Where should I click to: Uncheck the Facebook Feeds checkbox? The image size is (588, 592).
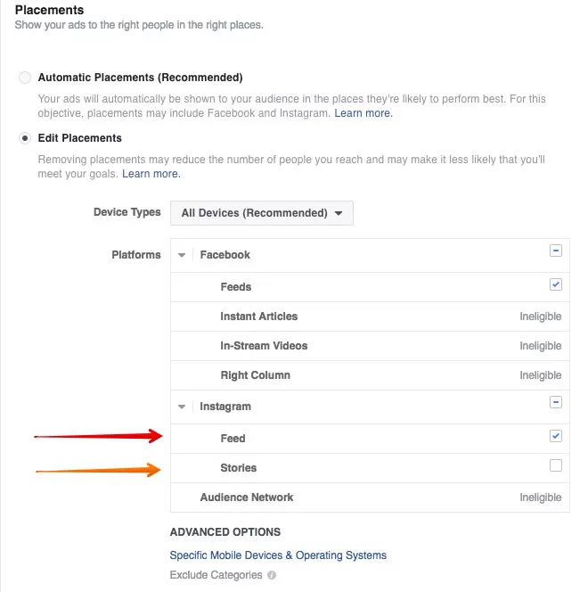pos(556,284)
